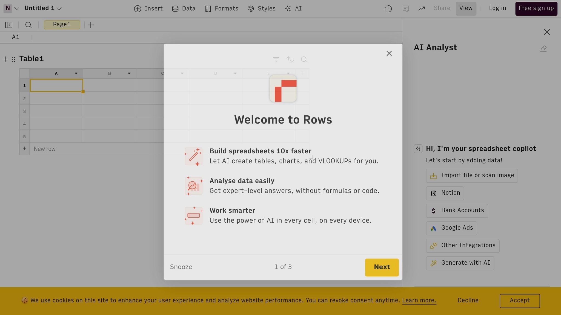Image resolution: width=561 pixels, height=315 pixels.
Task: Click the magic wand icon for Build spreadsheets
Action: click(x=194, y=156)
